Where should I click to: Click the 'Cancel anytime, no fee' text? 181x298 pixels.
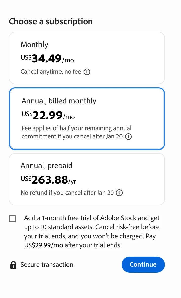click(51, 72)
